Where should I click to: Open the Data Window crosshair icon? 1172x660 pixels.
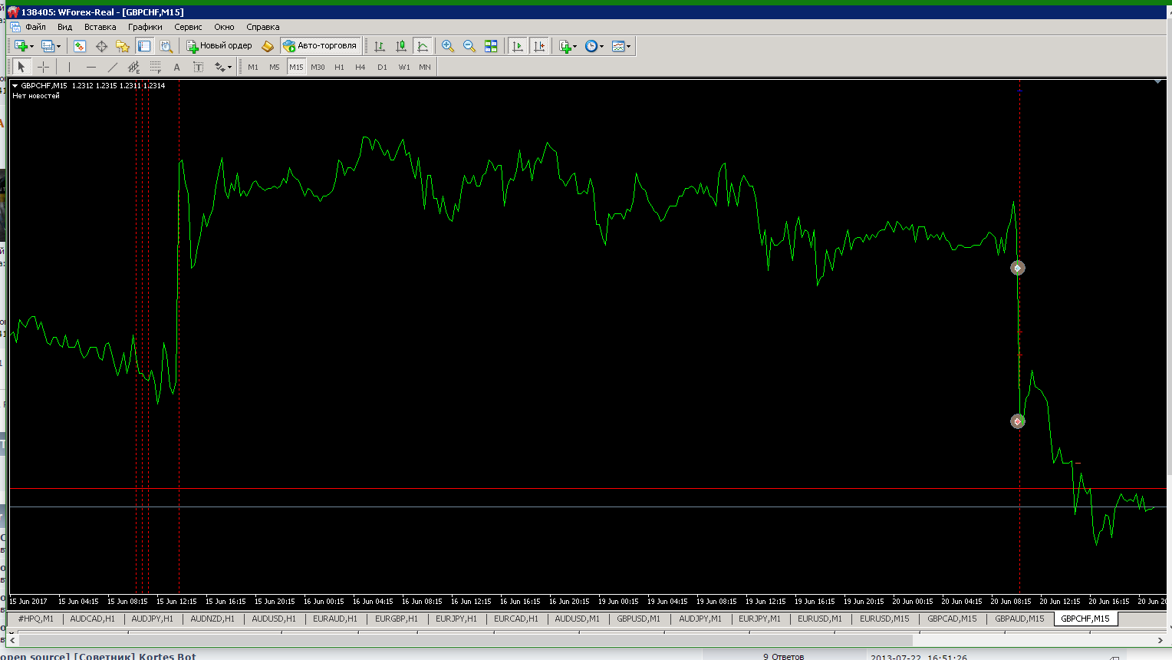coord(101,46)
